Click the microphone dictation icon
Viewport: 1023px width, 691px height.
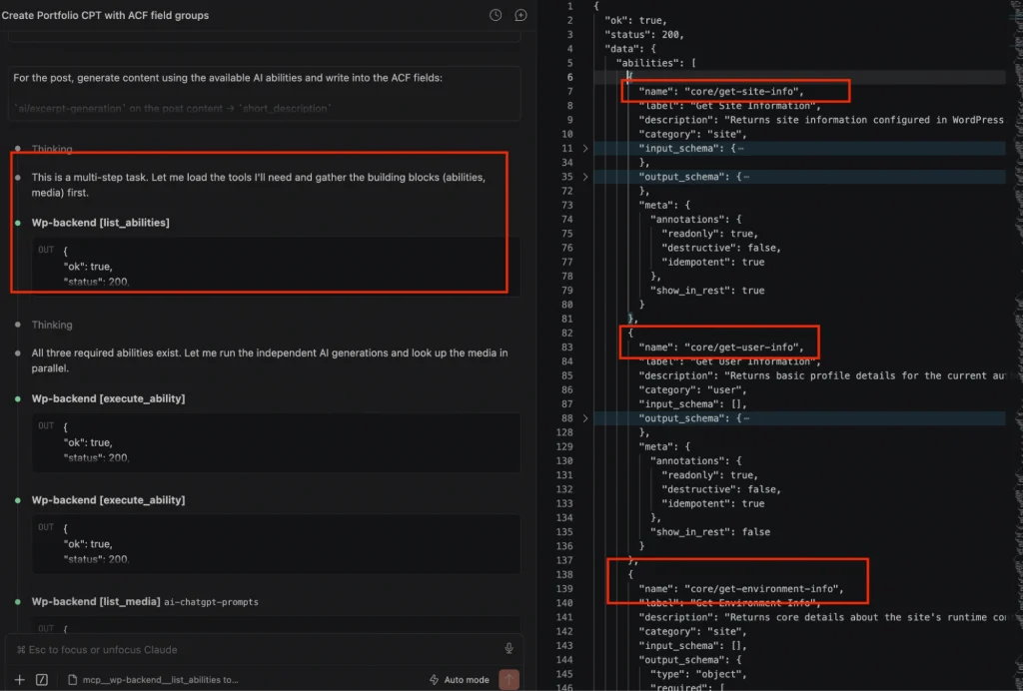click(509, 649)
